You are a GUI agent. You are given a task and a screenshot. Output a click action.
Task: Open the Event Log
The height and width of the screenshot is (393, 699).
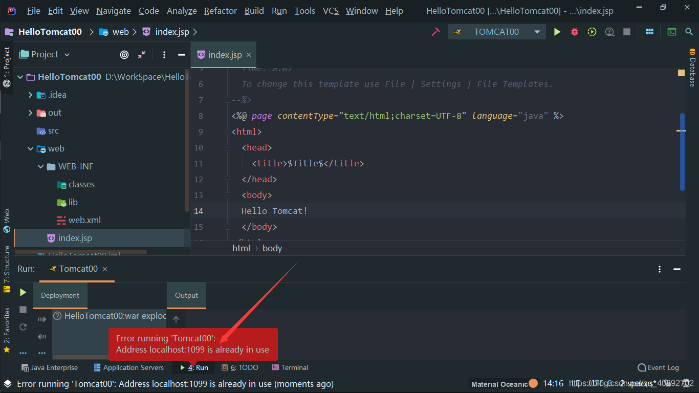pyautogui.click(x=659, y=367)
